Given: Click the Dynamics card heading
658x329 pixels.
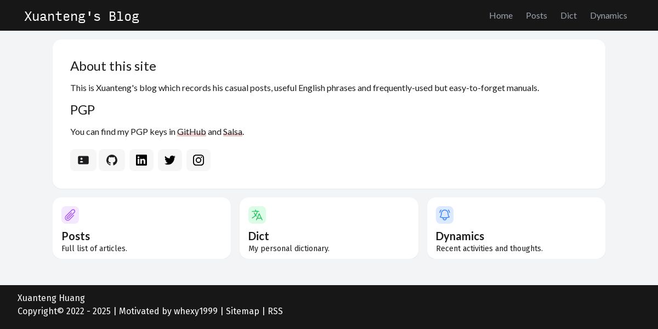Looking at the screenshot, I should 460,236.
